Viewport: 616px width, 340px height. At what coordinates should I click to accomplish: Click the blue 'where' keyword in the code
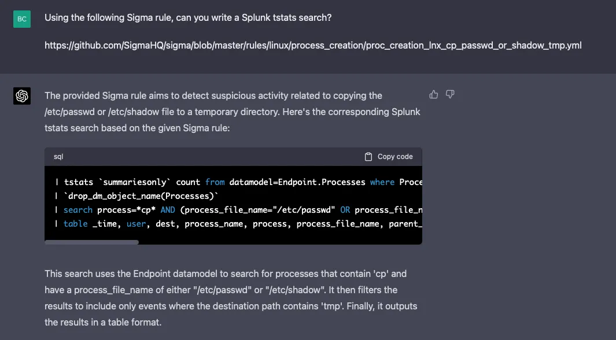coord(382,182)
